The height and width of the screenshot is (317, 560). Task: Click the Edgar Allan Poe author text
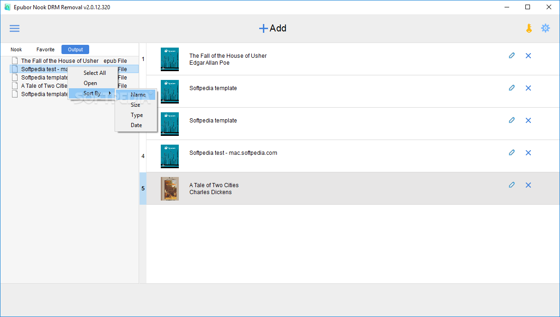209,63
